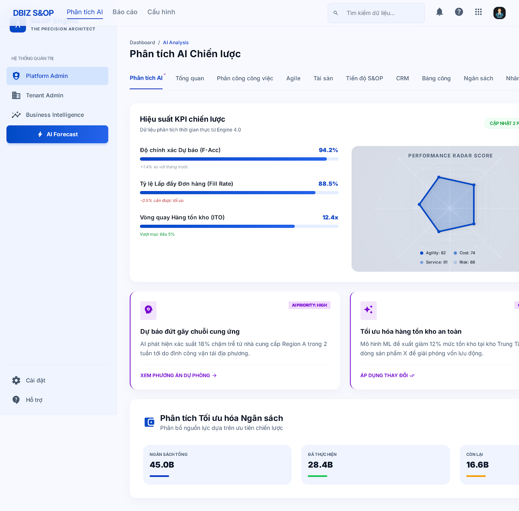Switch to Tổng quan tab
This screenshot has height=511, width=519.
click(x=190, y=79)
